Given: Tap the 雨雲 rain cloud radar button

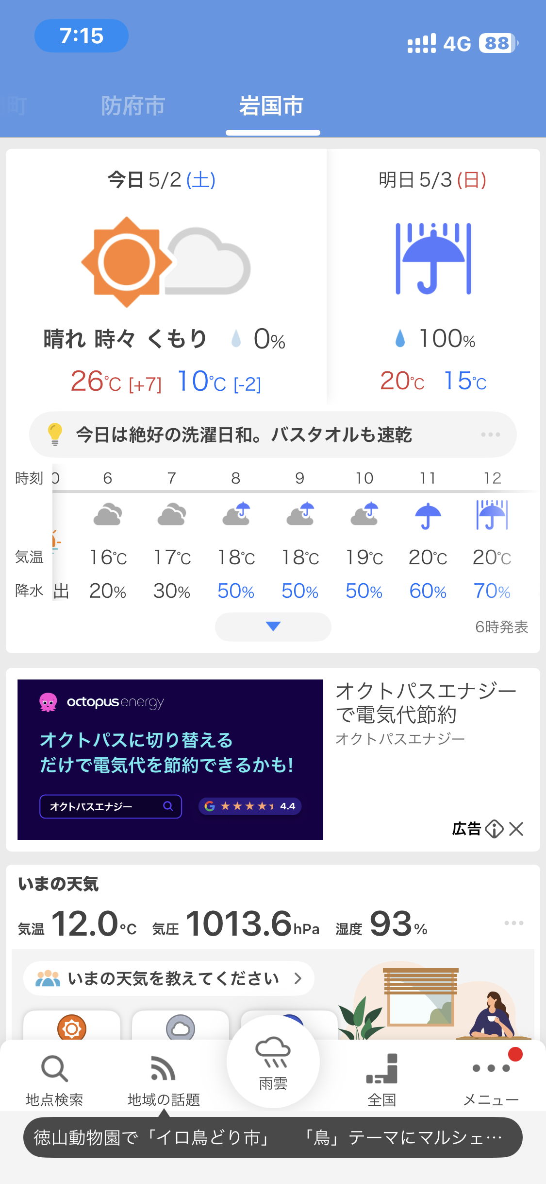Looking at the screenshot, I should click(x=273, y=1062).
